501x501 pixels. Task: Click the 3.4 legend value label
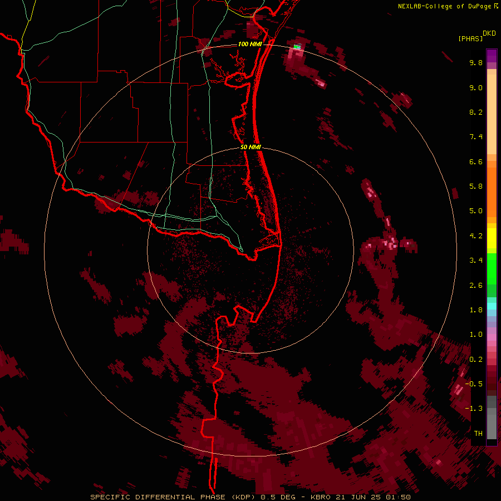[476, 261]
